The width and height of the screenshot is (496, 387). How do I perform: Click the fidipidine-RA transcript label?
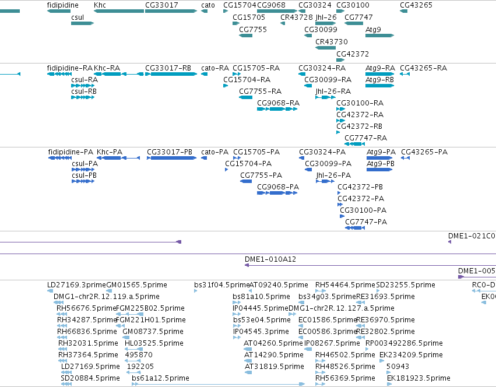pos(69,68)
